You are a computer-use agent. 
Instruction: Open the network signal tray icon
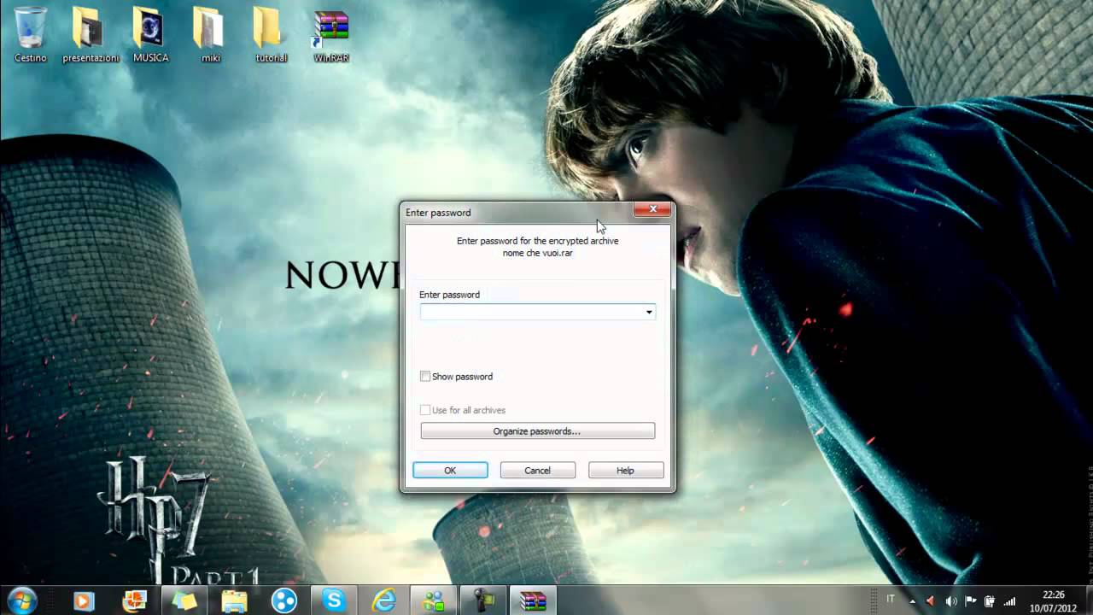[x=1009, y=600]
